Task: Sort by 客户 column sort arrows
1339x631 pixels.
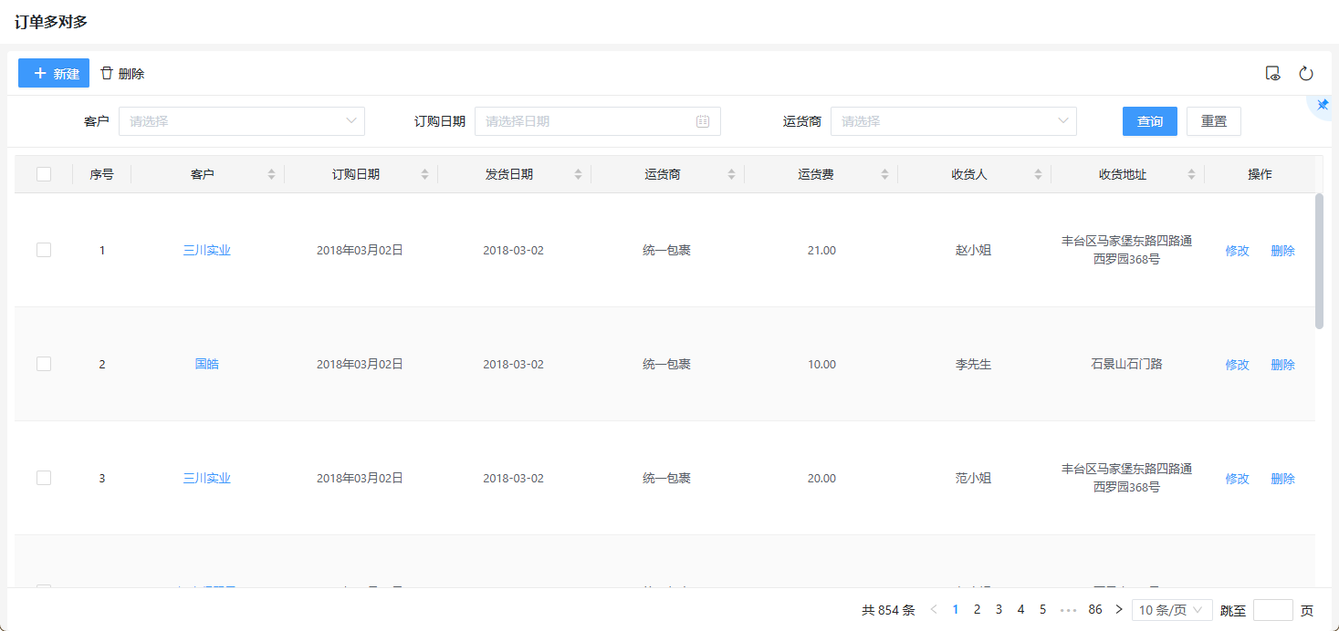Action: click(x=271, y=174)
